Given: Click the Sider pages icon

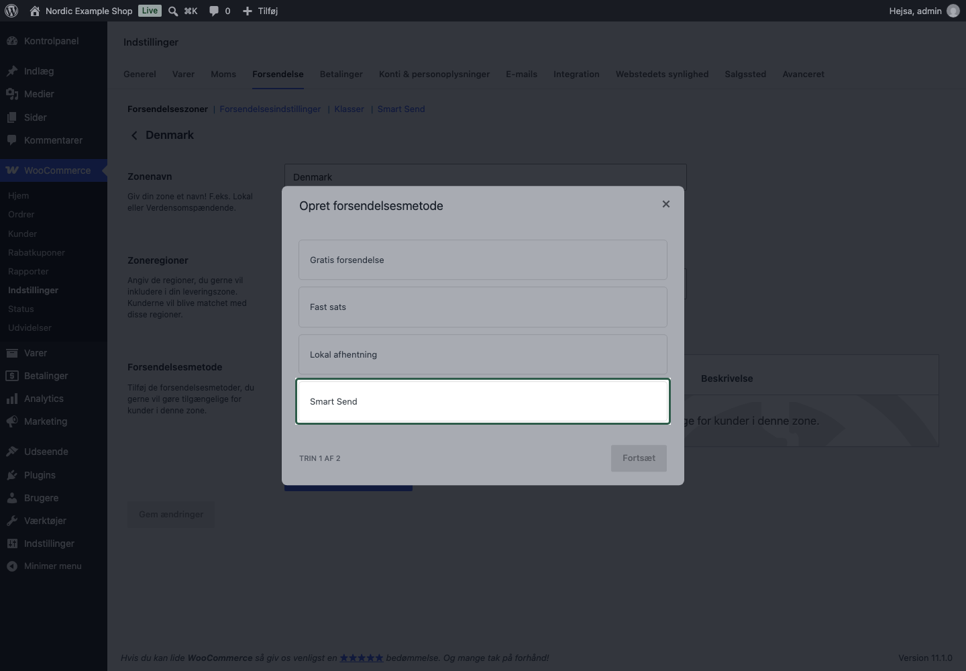Looking at the screenshot, I should click(x=12, y=117).
